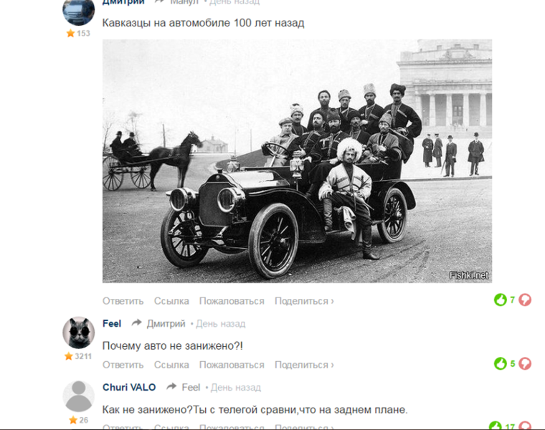The width and height of the screenshot is (545, 430).
Task: Downvote Feel's comment with red icon
Action: click(x=525, y=363)
